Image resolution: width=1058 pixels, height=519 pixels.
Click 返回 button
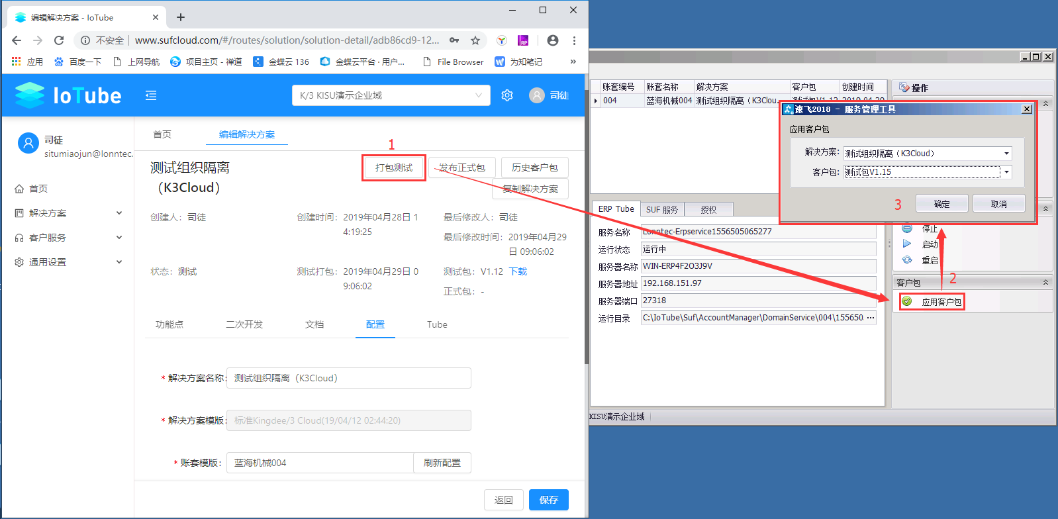pos(504,500)
